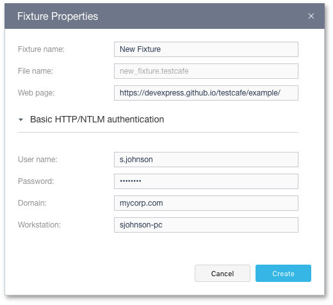Screen dimensions: 333x305
Task: Create the new fixture
Action: click(x=283, y=274)
